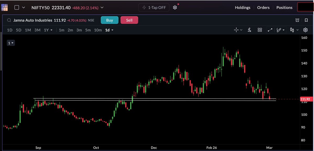
Task: Click the 'Oct' label on time axis
Action: 96,148
